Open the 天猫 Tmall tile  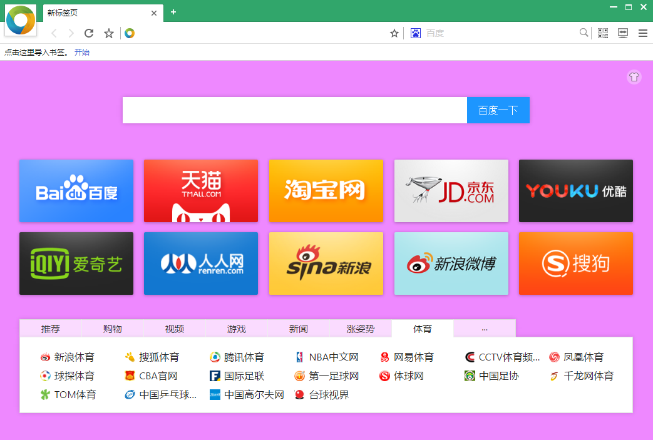(201, 191)
